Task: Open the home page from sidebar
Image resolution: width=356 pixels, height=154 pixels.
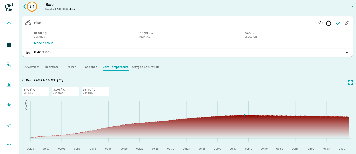Action: [9, 24]
